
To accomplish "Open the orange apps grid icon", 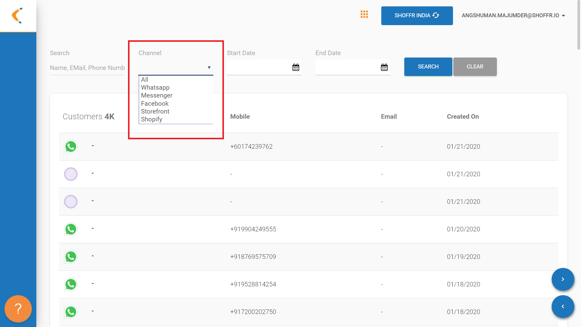I will pos(364,15).
